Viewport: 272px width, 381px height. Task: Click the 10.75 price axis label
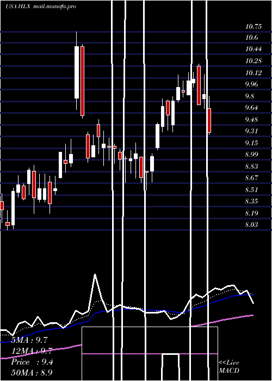pos(254,26)
